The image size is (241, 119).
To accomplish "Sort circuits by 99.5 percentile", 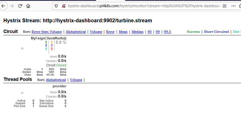I will pyautogui.click(x=167, y=32).
